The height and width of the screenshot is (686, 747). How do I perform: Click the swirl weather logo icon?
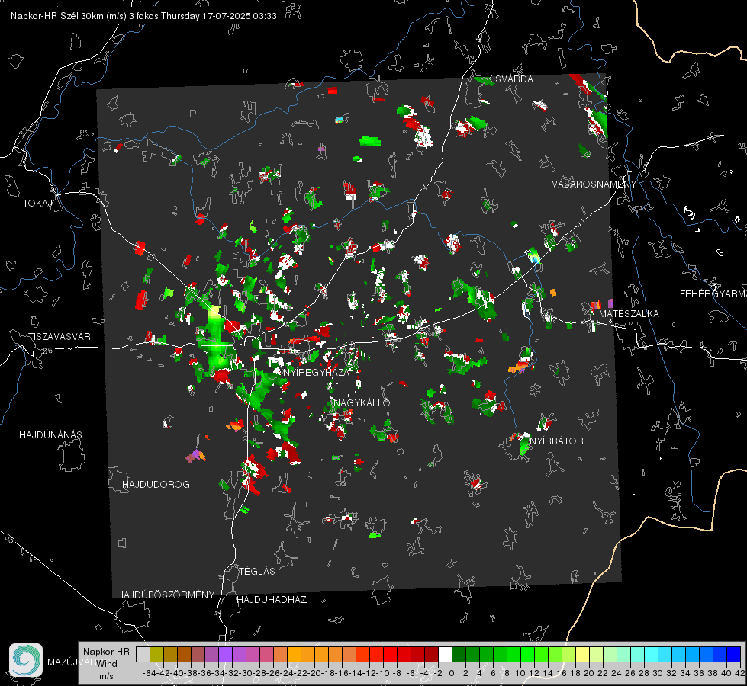[x=26, y=660]
